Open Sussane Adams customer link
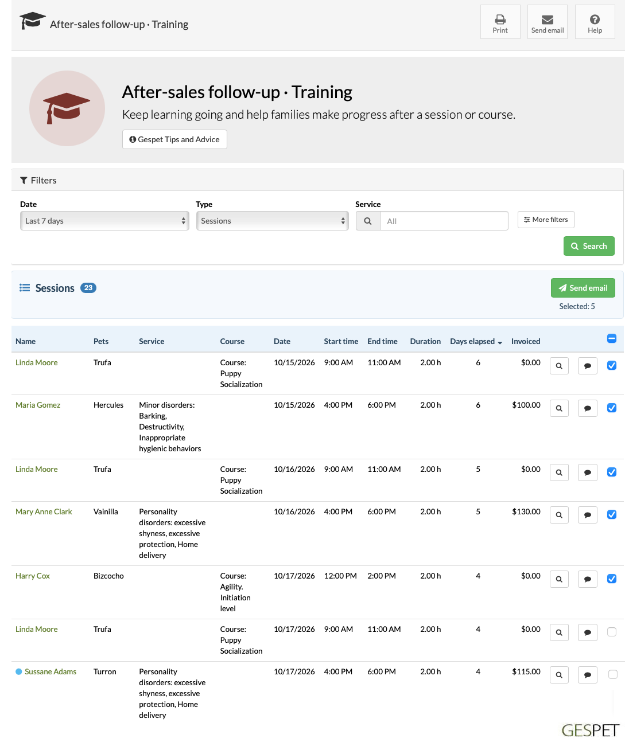Viewport: 625px width, 746px height. pos(51,671)
